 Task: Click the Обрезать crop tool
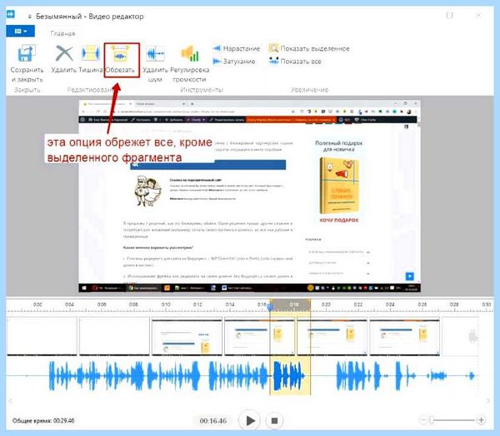click(x=120, y=60)
